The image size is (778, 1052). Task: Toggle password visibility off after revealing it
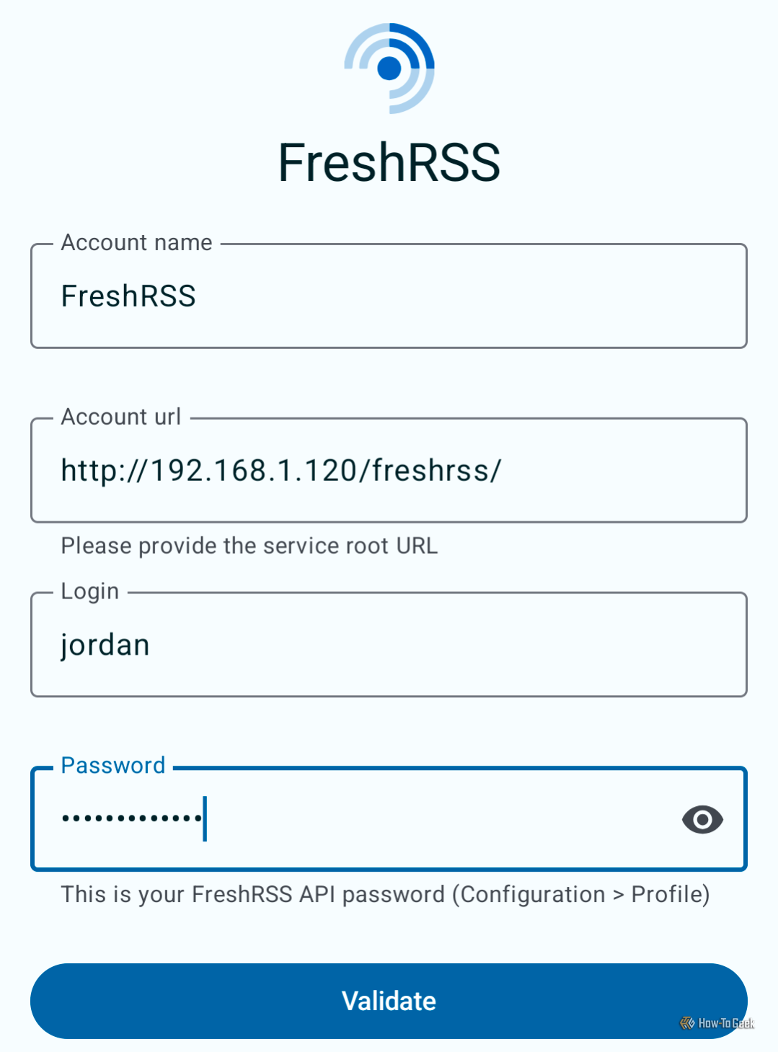(702, 819)
